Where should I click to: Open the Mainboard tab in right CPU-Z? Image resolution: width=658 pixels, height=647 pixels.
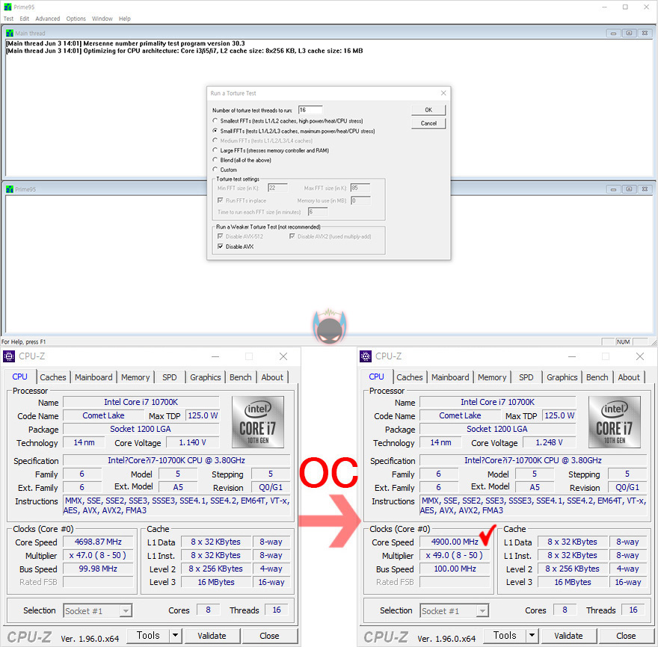pyautogui.click(x=450, y=377)
